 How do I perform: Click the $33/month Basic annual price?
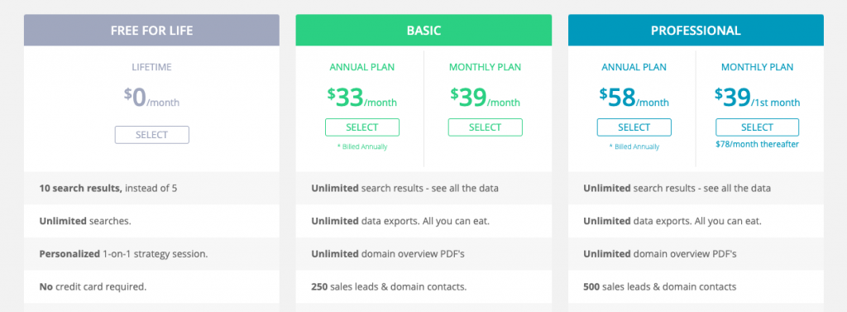(x=362, y=98)
